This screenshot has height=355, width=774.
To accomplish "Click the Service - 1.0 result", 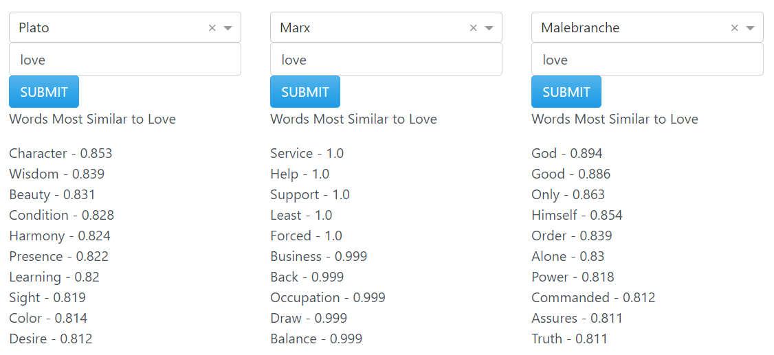I will pos(307,153).
